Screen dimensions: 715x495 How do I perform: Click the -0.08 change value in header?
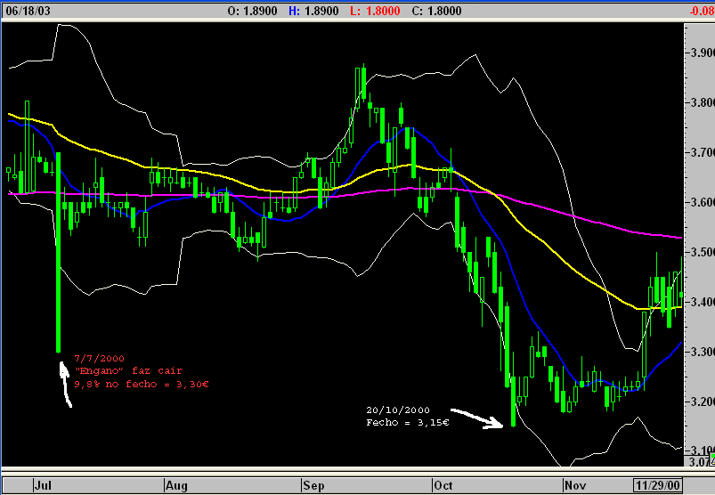click(702, 11)
